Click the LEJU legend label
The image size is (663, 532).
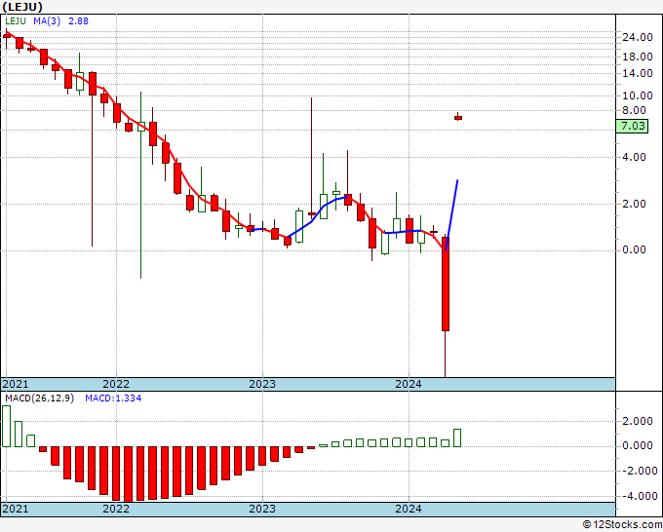[x=16, y=21]
